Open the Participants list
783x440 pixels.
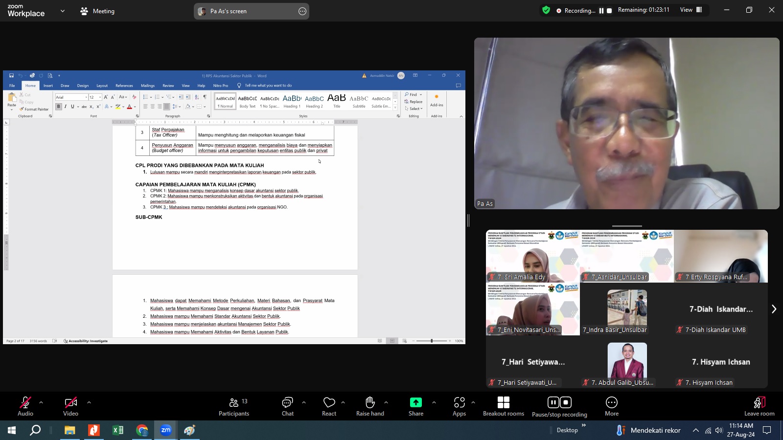tap(234, 406)
